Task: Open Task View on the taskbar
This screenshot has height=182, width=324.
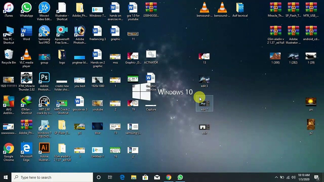Action: pos(110,177)
